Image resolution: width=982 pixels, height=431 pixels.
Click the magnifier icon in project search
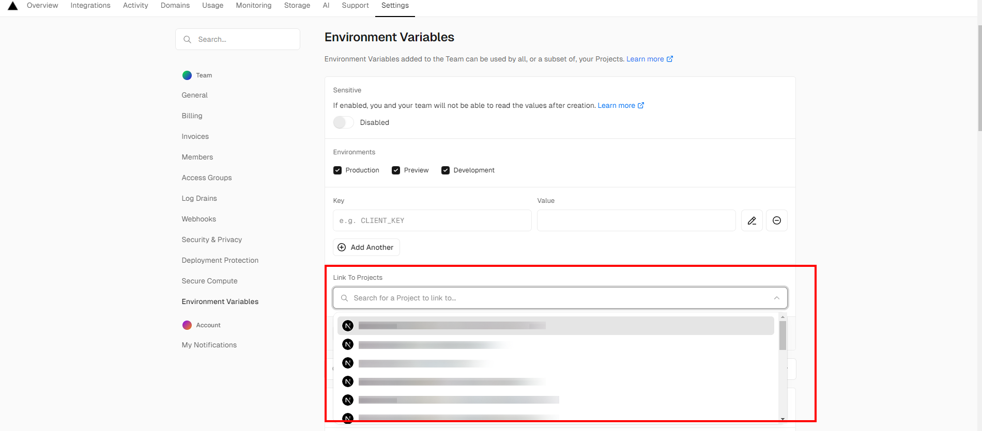(345, 298)
